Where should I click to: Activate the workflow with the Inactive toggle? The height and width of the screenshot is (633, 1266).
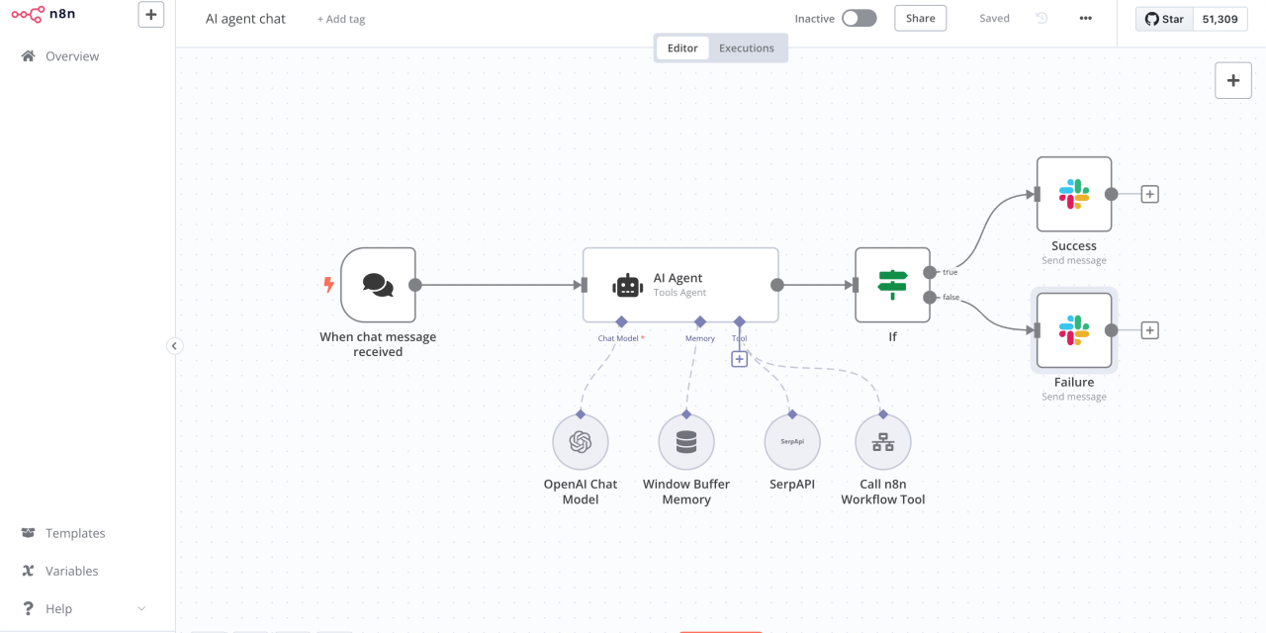pyautogui.click(x=859, y=18)
